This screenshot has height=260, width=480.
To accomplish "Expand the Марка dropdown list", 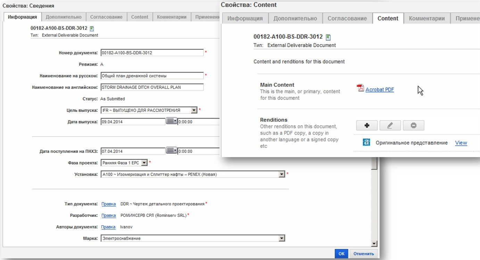I will pyautogui.click(x=282, y=238).
